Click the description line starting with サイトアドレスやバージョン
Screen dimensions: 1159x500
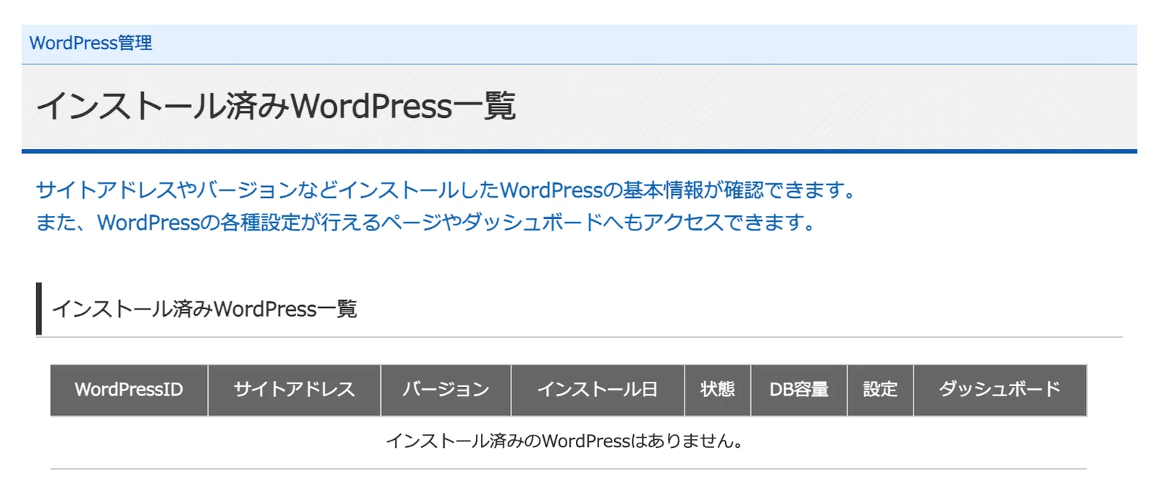[x=446, y=190]
